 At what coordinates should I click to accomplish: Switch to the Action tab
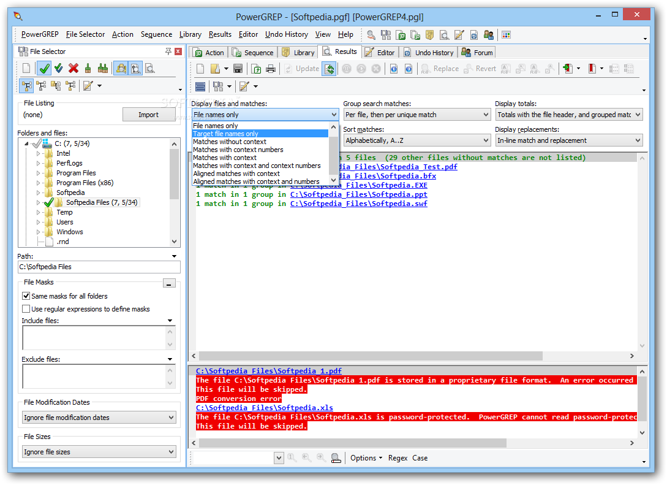[x=209, y=52]
